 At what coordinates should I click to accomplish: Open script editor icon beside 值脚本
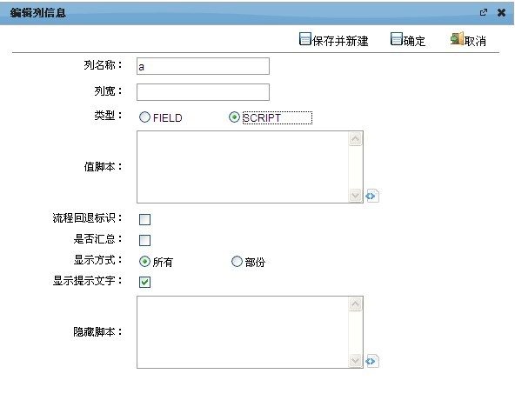pyautogui.click(x=372, y=196)
